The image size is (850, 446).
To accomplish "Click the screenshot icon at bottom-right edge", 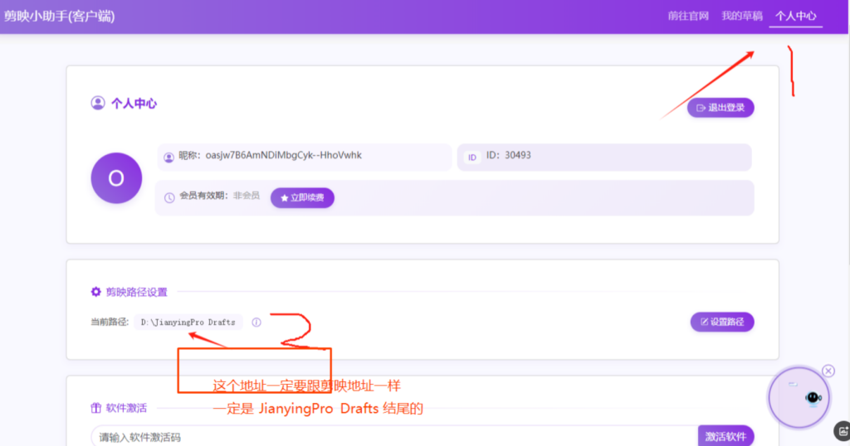I will 843,431.
